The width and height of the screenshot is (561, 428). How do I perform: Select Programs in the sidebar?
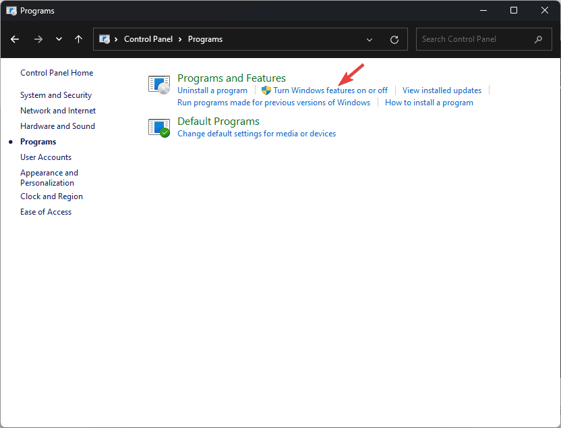pos(38,142)
